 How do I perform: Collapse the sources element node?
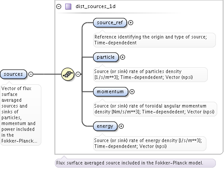[x=31, y=74]
